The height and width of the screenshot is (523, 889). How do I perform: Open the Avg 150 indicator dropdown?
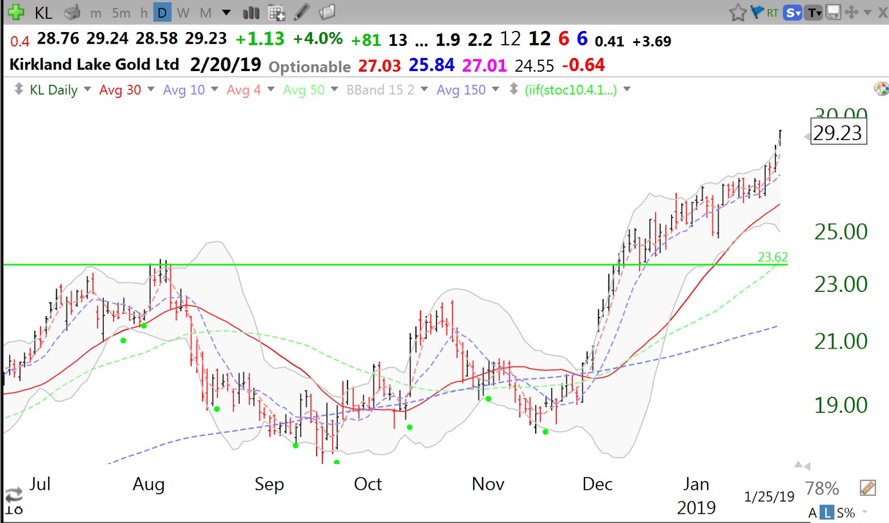pos(496,89)
